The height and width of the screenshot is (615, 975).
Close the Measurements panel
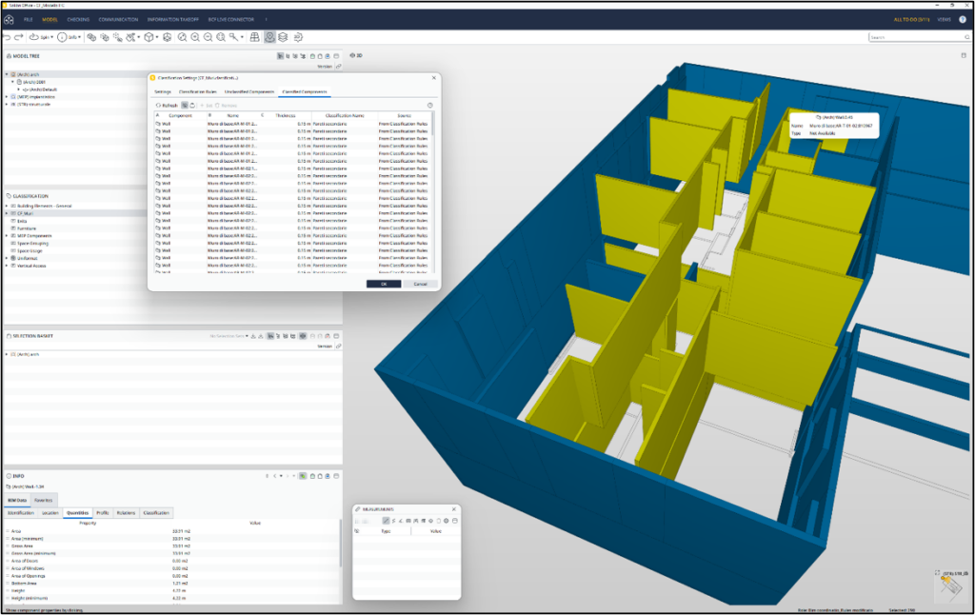454,509
